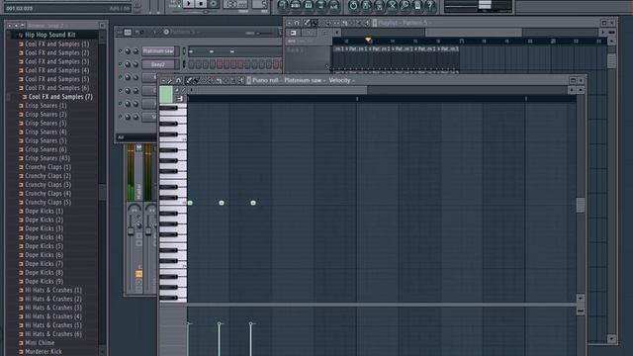
Task: Click the Piano roll vertical scrollbar thumb
Action: pos(581,205)
